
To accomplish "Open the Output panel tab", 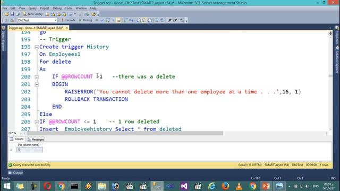I will [15, 173].
